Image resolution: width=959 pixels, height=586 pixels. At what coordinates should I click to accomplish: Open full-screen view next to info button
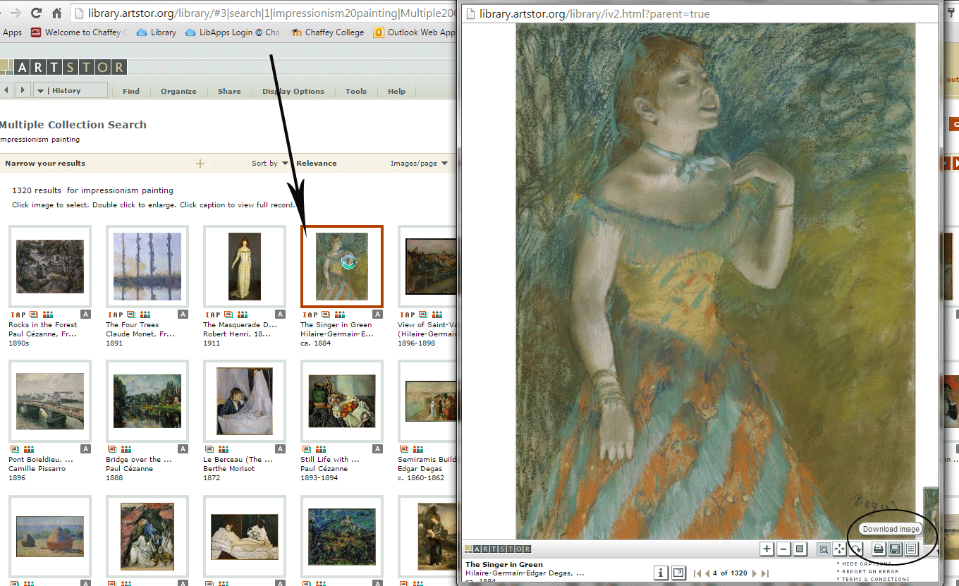(x=678, y=573)
